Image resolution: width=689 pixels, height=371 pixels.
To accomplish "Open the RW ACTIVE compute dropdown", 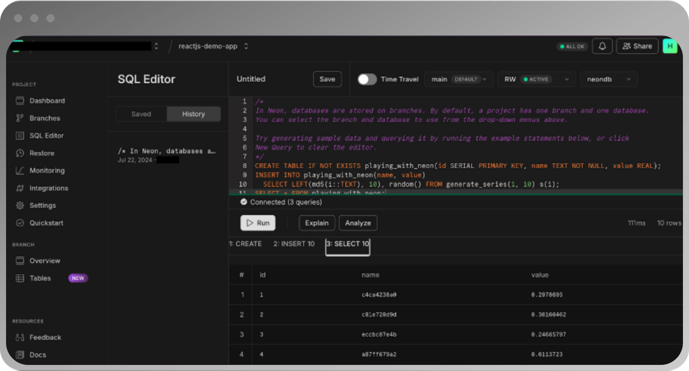I will 536,79.
